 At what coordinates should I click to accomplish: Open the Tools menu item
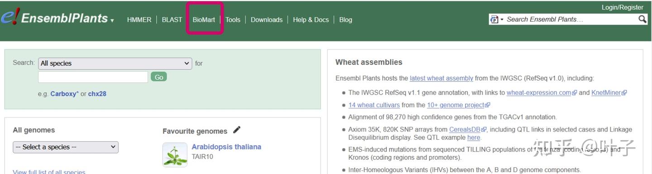coord(233,20)
